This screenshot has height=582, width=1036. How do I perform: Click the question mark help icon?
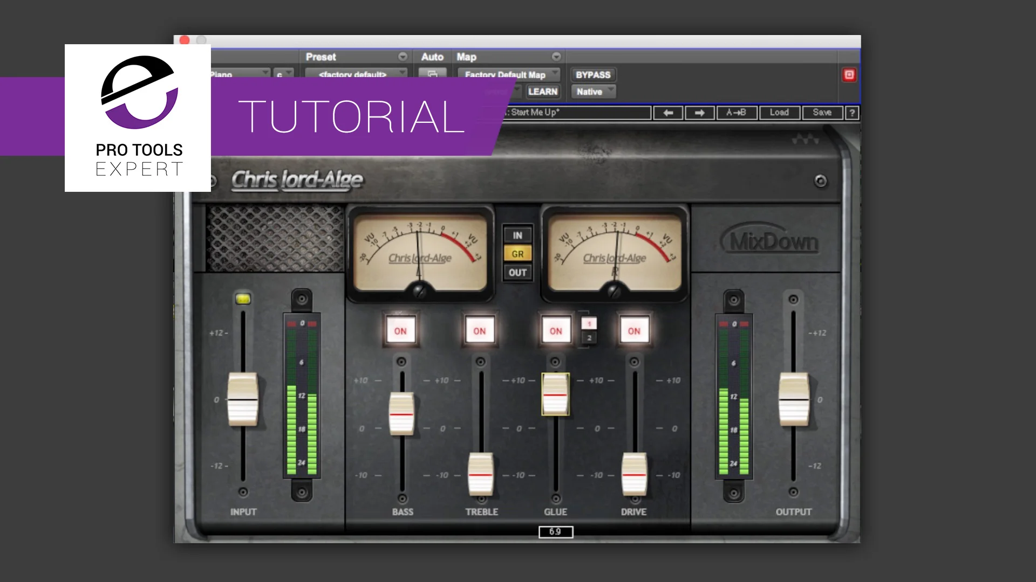coord(851,113)
